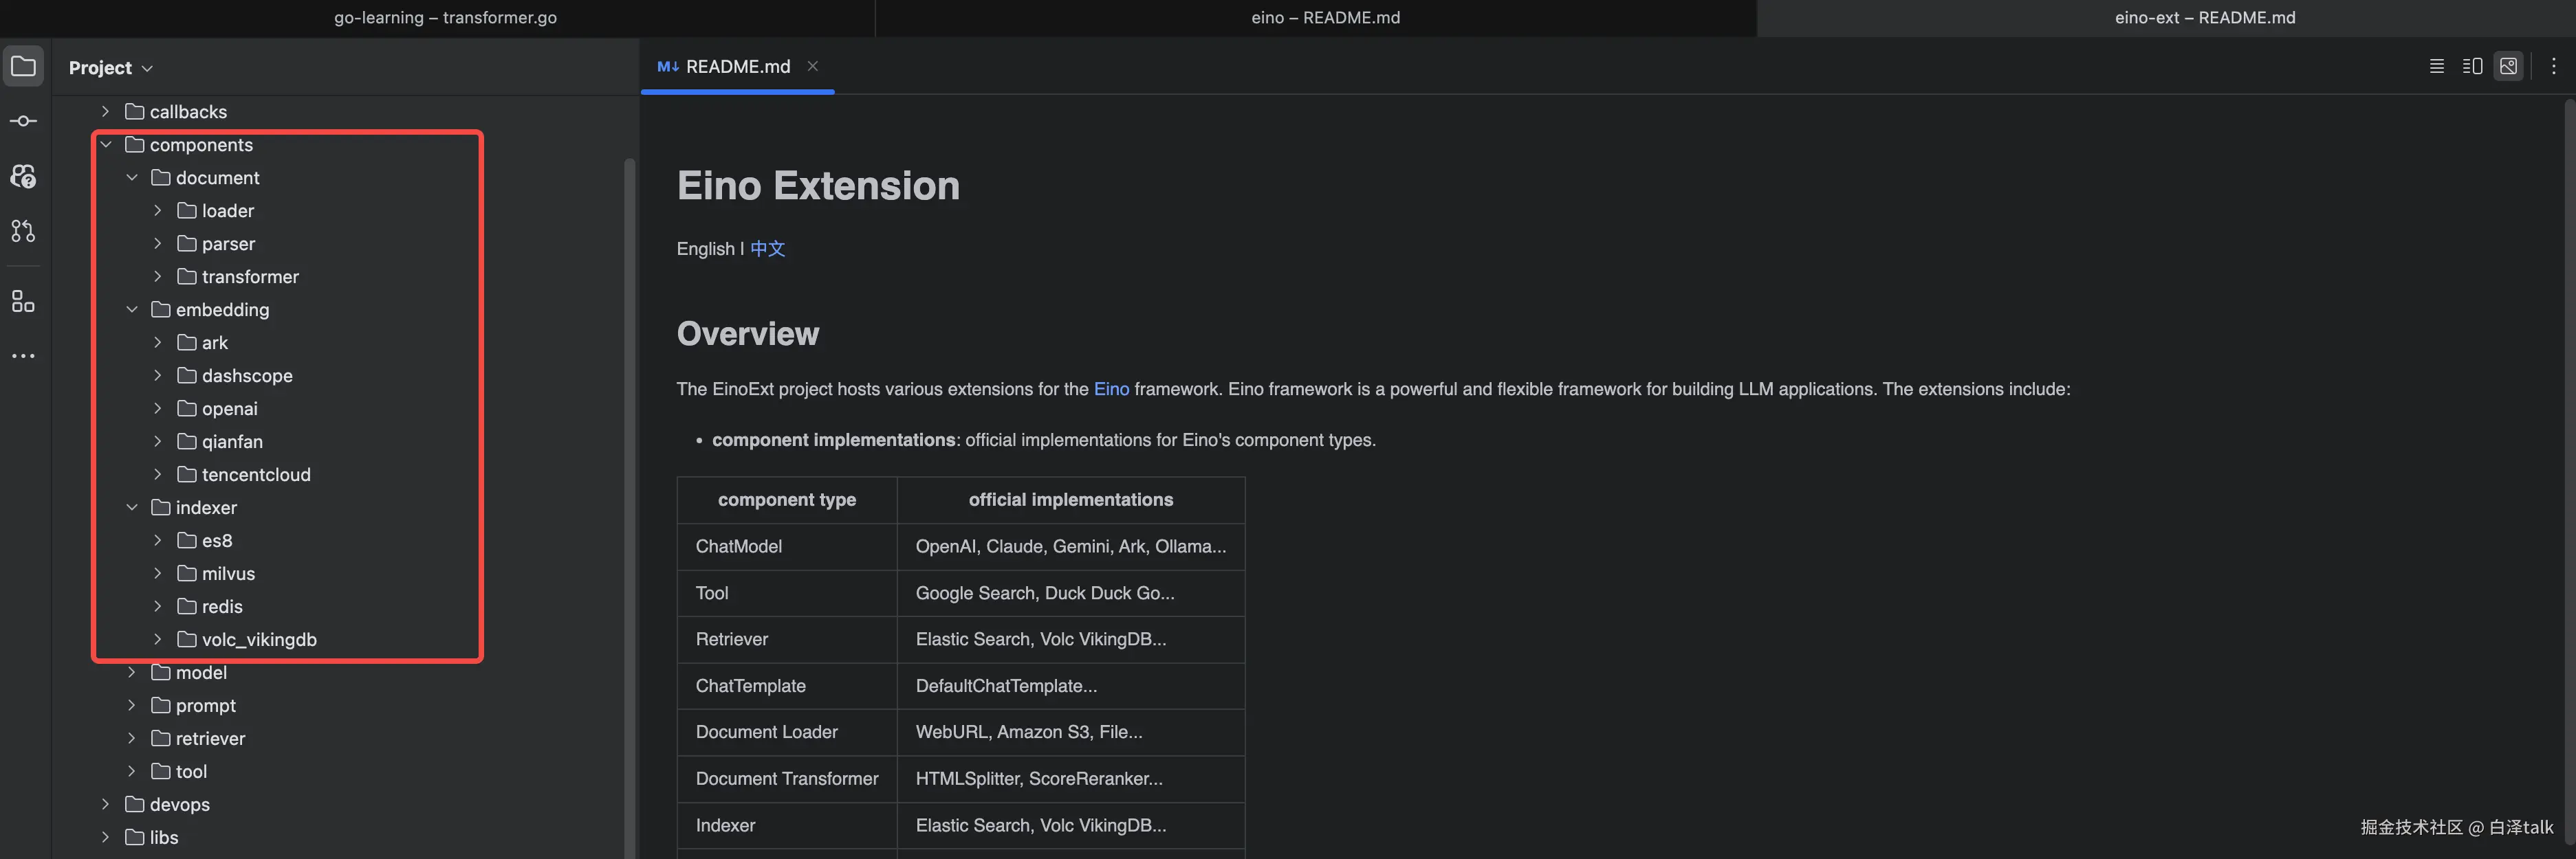Switch to eino README.md window tab
This screenshot has height=859, width=2576.
[1325, 18]
